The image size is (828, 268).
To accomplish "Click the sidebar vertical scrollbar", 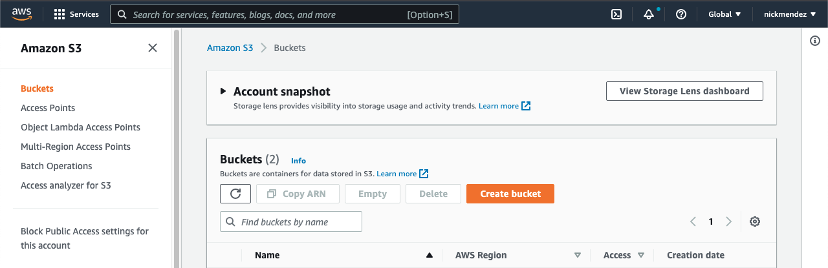I will coord(177,149).
